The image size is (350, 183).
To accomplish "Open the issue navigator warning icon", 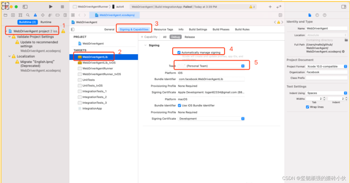I will 35,15.
